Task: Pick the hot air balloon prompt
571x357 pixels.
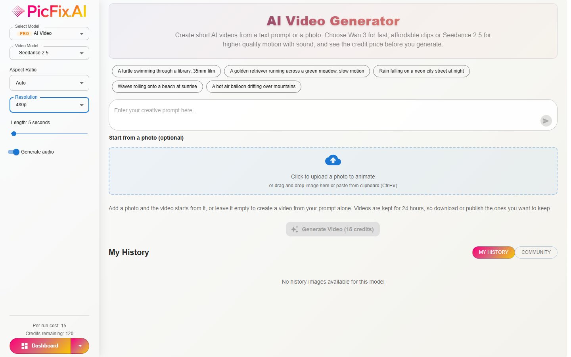Action: [x=254, y=86]
